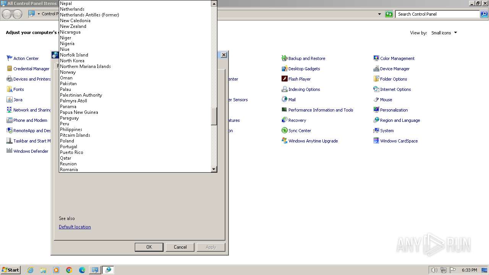This screenshot has width=489, height=275.
Task: Open the Device Manager icon
Action: point(376,69)
